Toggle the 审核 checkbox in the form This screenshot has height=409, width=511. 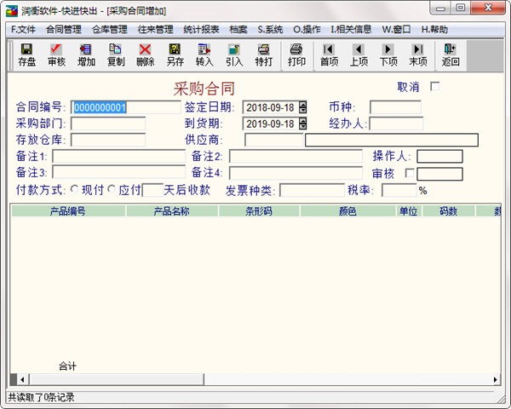pos(410,173)
